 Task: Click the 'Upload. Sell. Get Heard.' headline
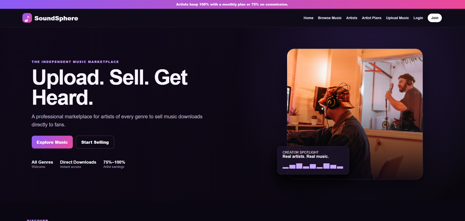coord(110,87)
